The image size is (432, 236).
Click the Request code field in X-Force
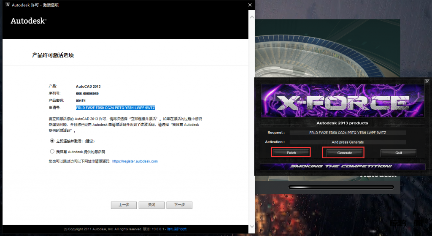pyautogui.click(x=347, y=133)
